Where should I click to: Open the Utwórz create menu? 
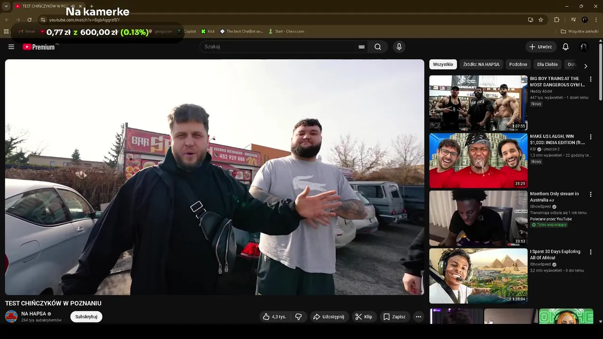(x=540, y=47)
